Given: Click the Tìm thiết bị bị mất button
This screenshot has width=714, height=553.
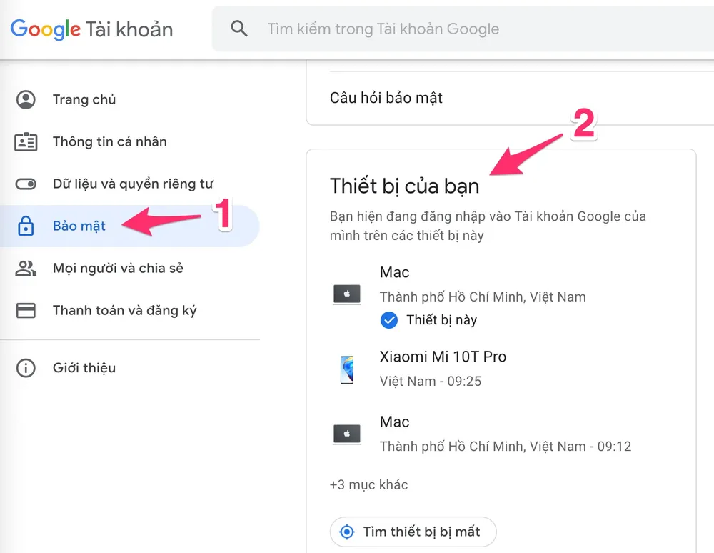Looking at the screenshot, I should pyautogui.click(x=413, y=532).
